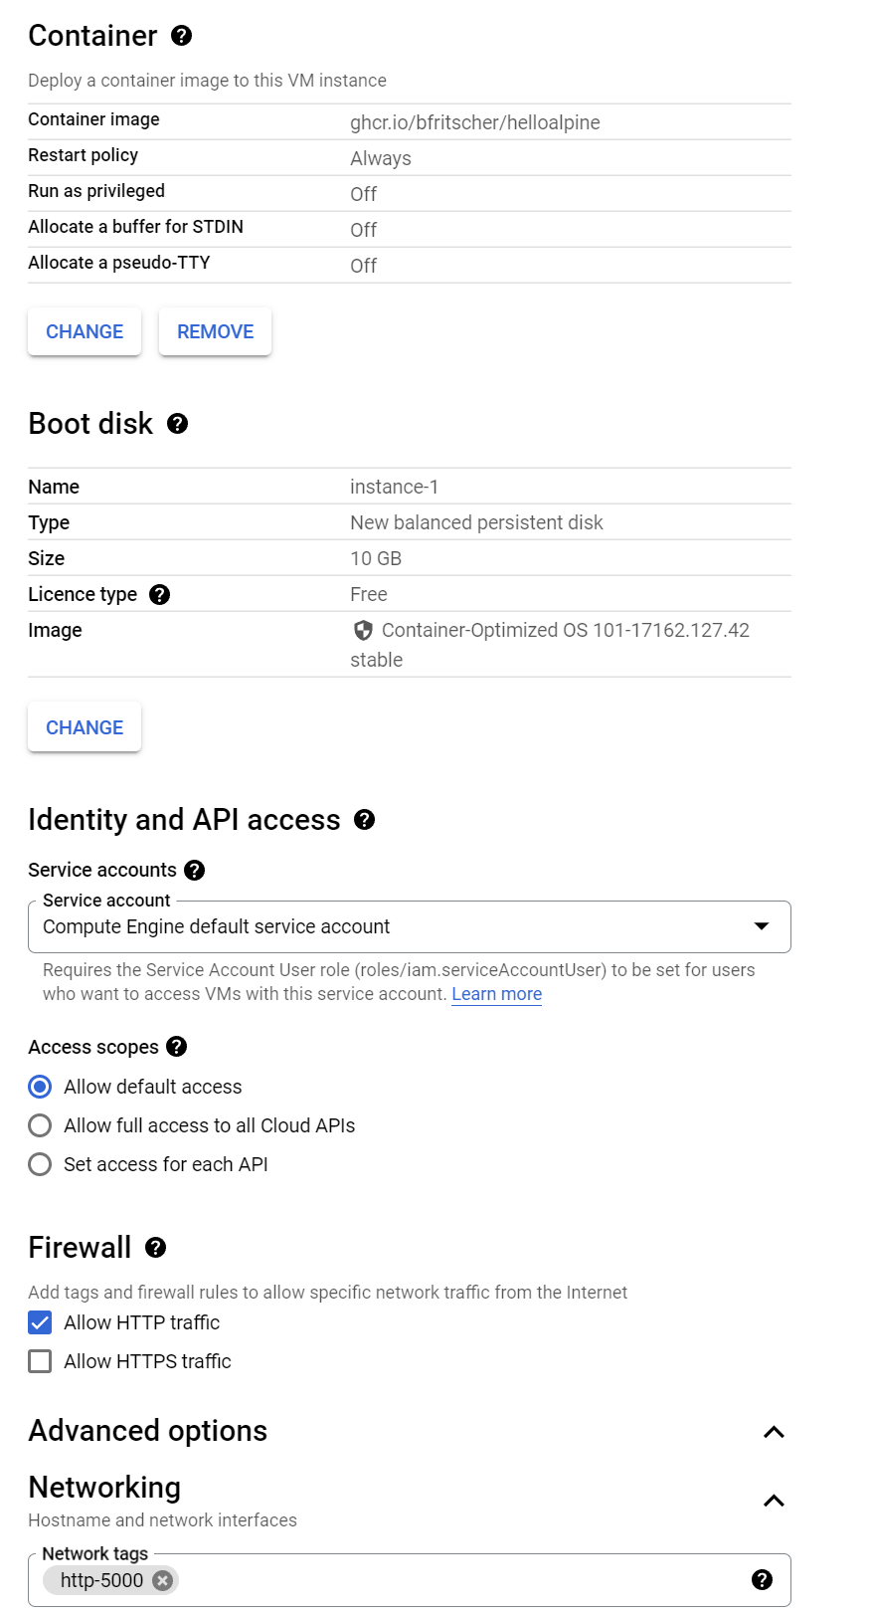Click the help icon next to Container heading
The height and width of the screenshot is (1612, 870).
(181, 36)
